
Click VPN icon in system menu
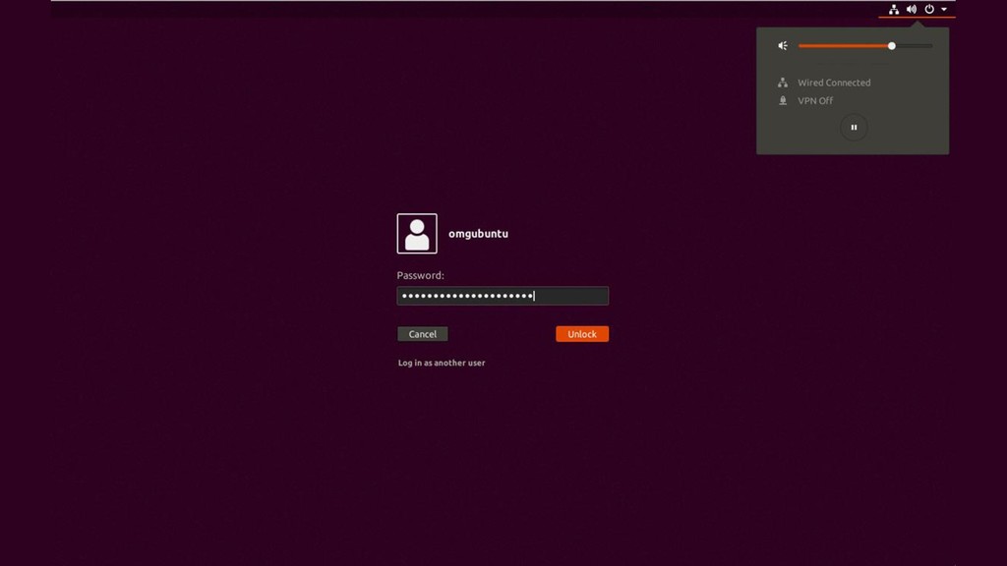coord(782,101)
